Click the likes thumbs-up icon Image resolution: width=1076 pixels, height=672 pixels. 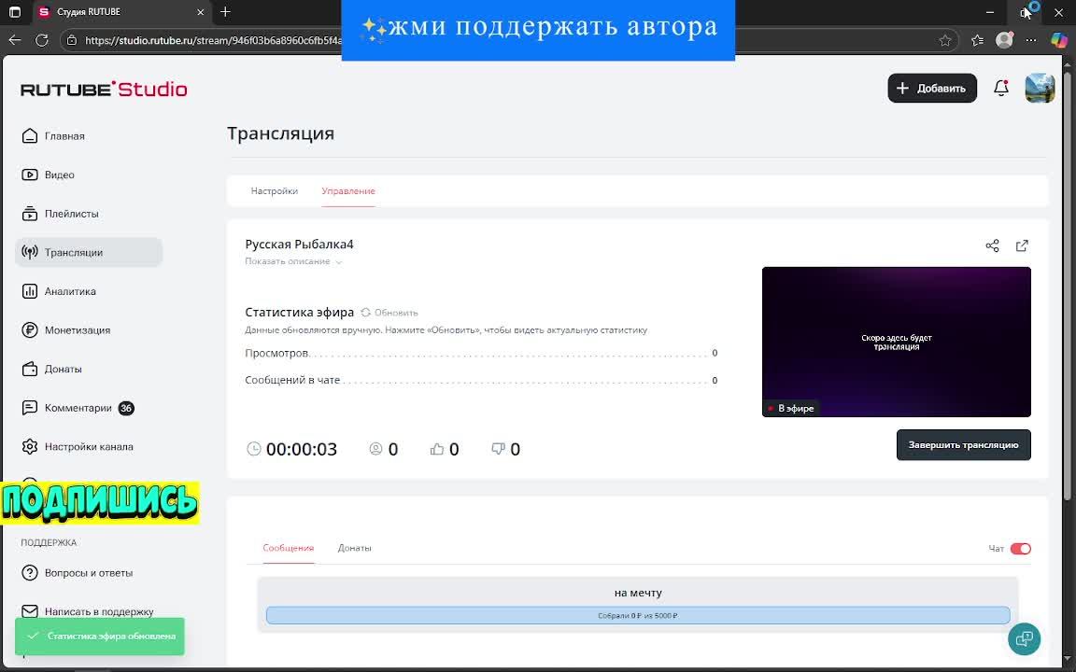pyautogui.click(x=436, y=449)
